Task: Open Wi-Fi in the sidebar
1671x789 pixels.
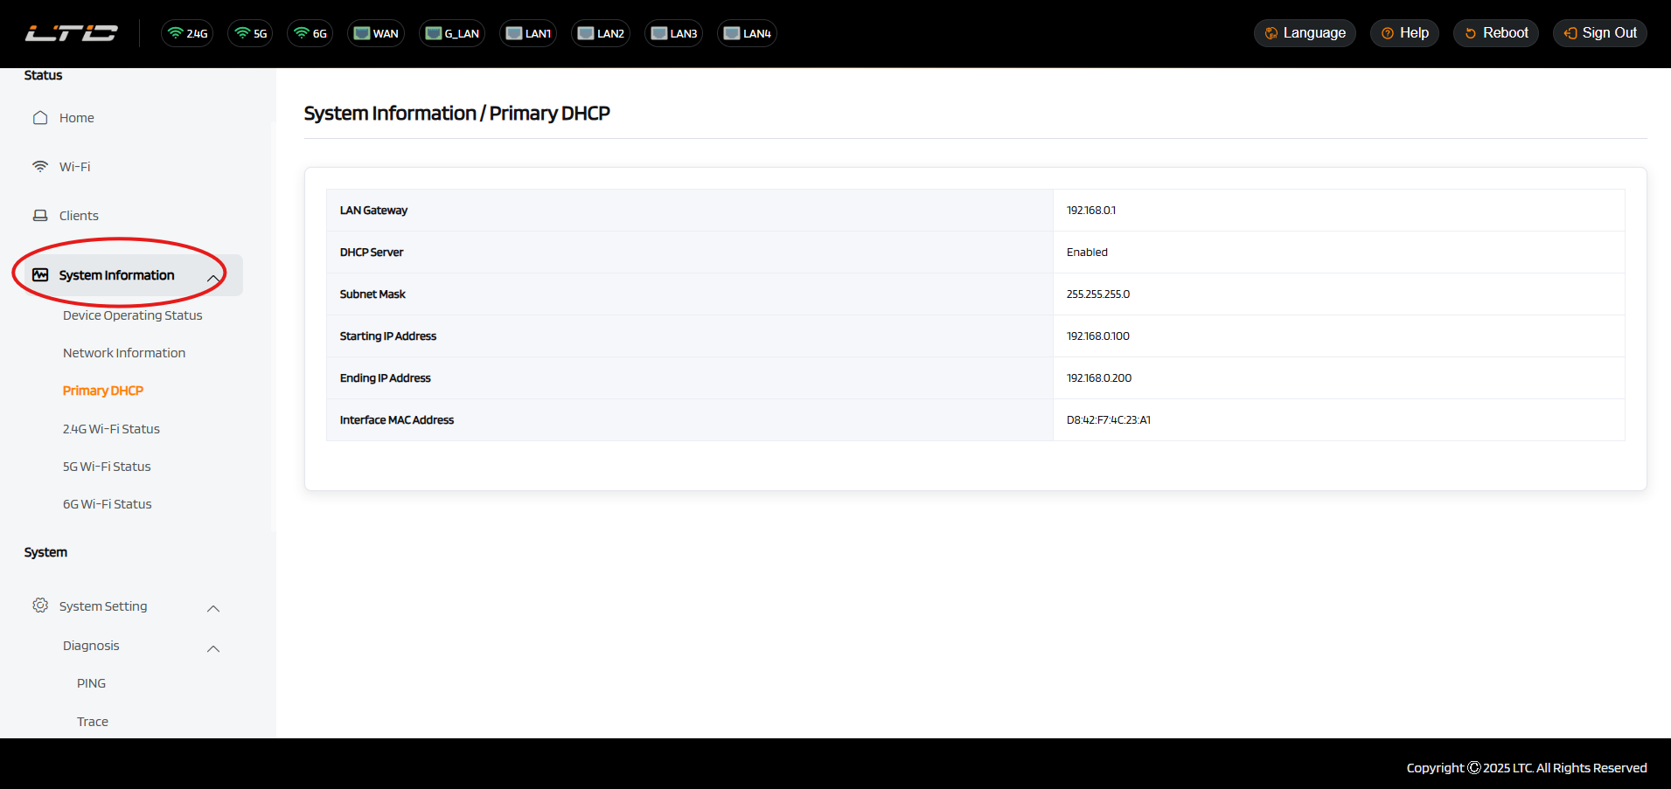Action: (x=74, y=167)
